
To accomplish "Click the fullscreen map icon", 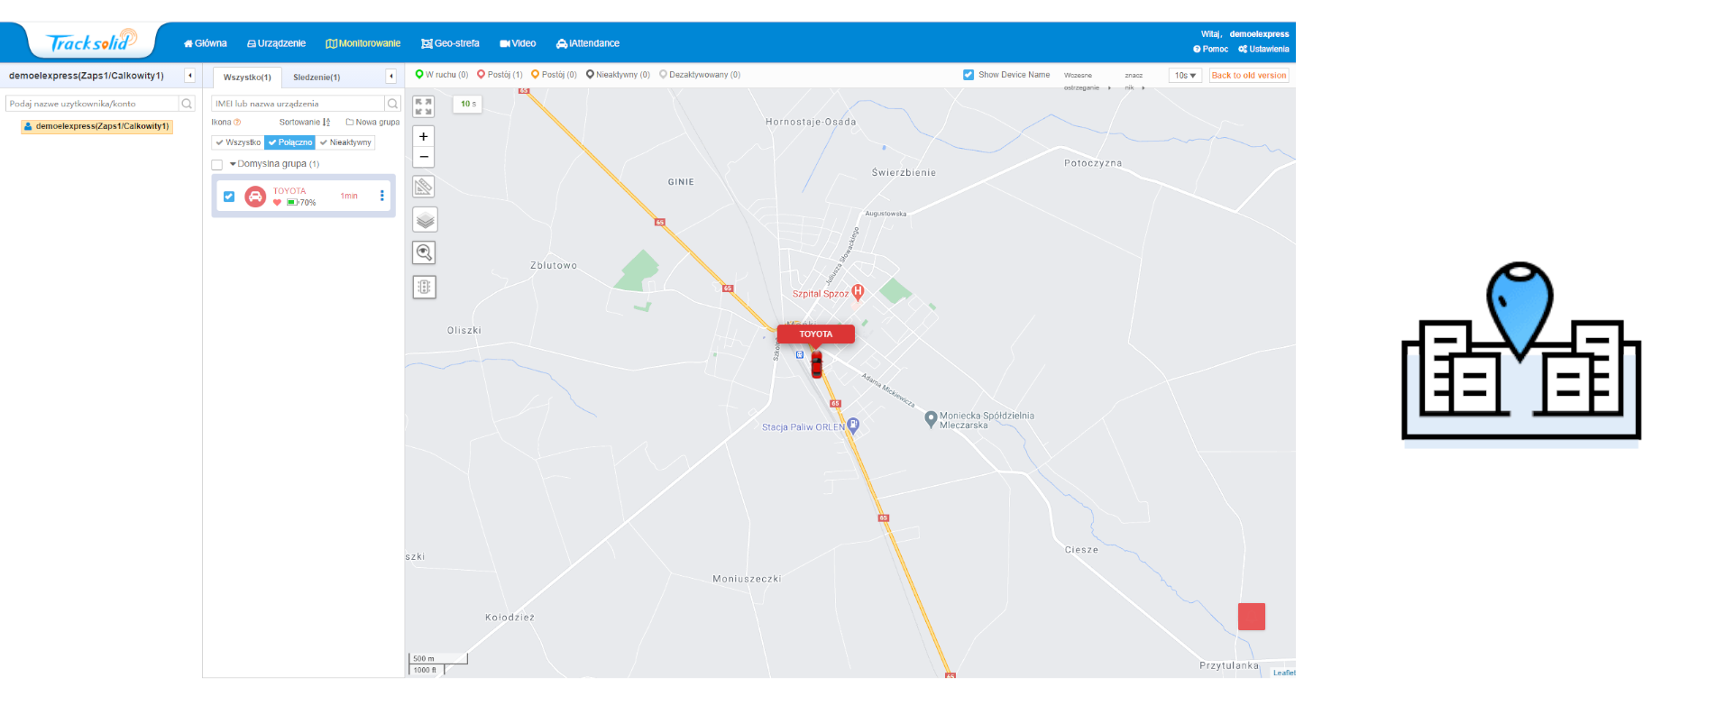I will [423, 106].
